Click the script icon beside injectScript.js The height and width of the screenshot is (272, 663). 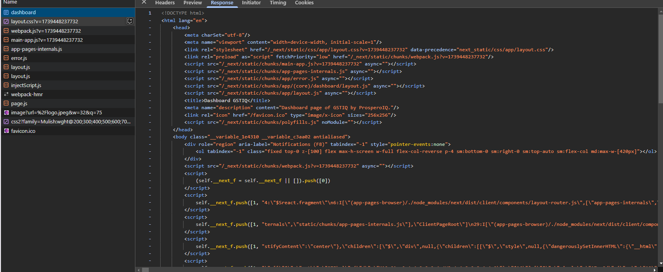pyautogui.click(x=6, y=85)
